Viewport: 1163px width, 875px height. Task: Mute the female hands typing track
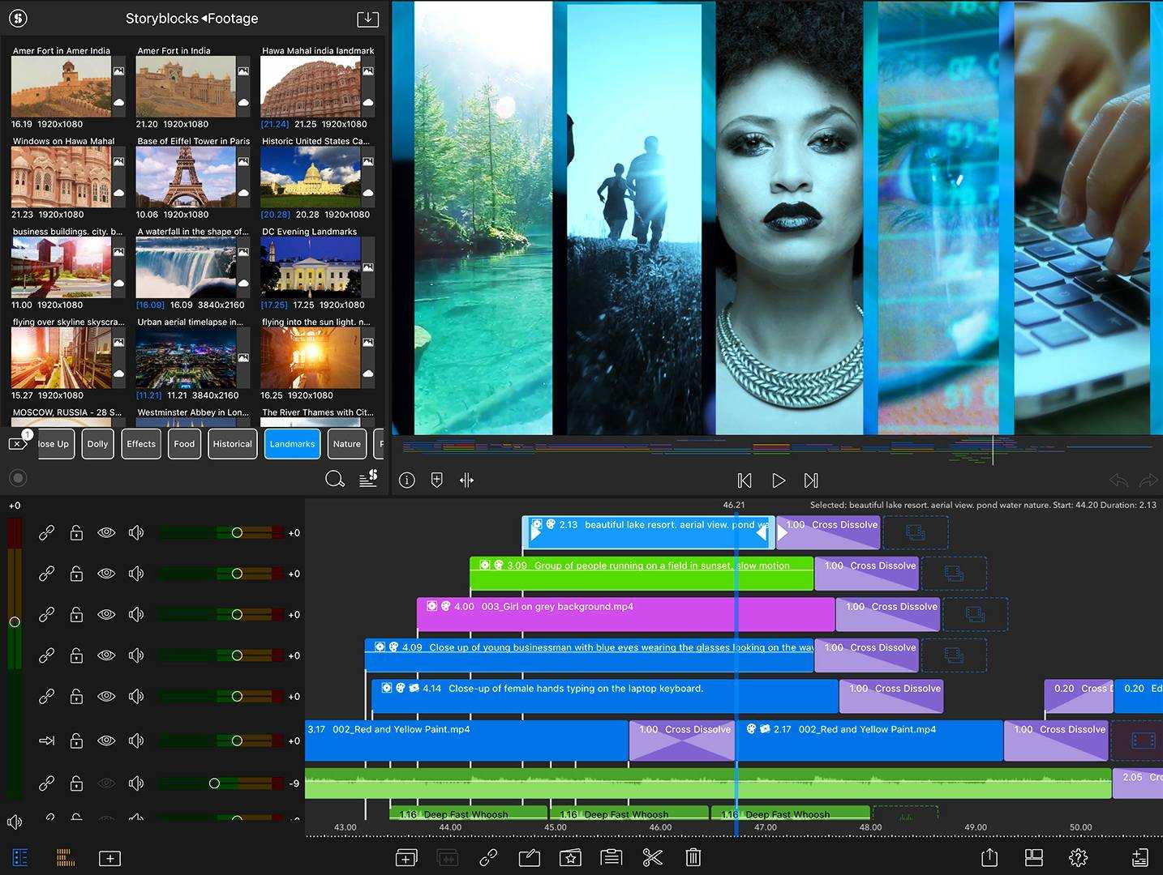pos(136,696)
